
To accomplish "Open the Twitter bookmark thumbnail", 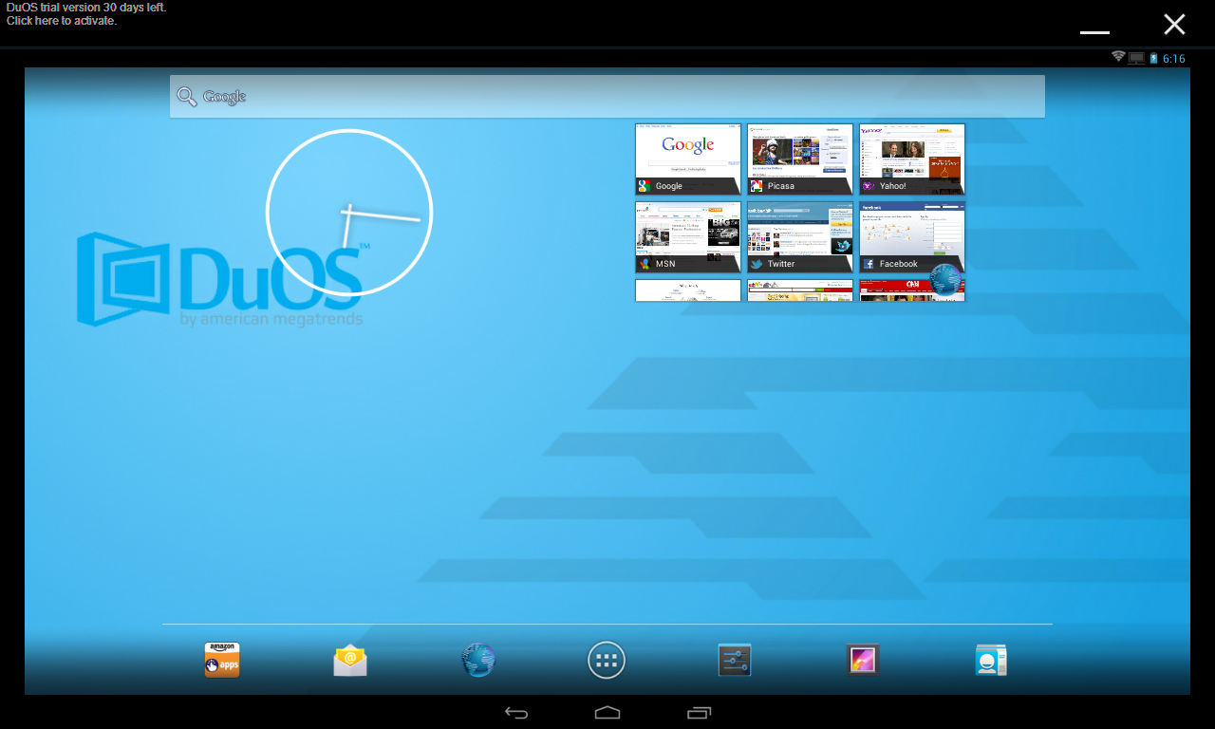I will coord(800,237).
